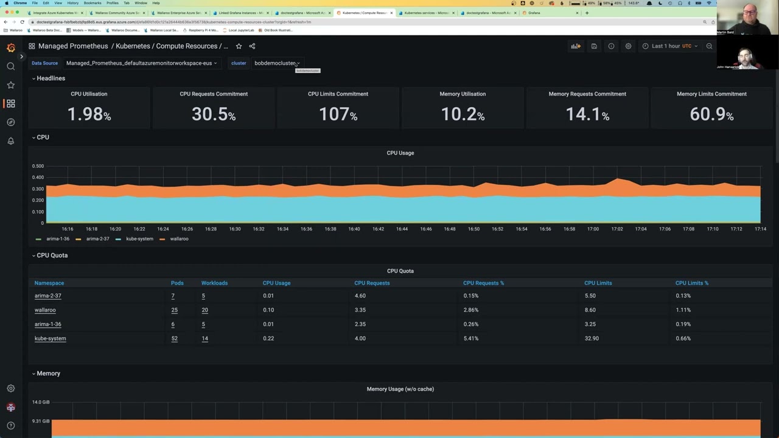This screenshot has width=779, height=438.
Task: Switch to Kubernetes services browser tab
Action: [426, 13]
